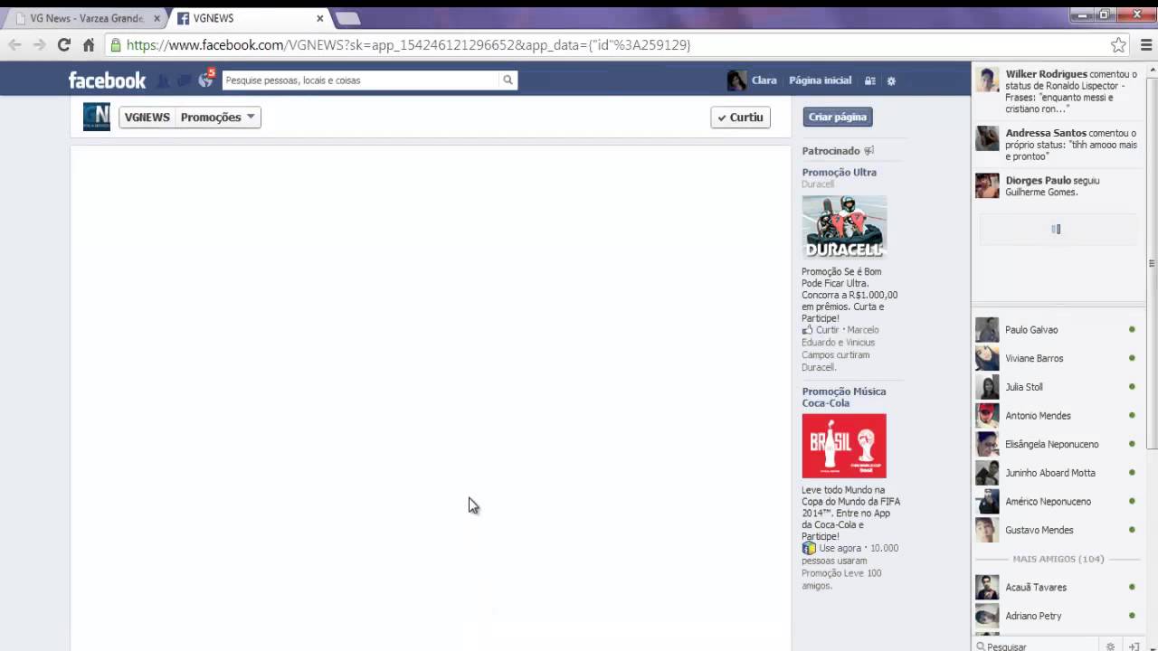Screen dimensions: 1158x651
Task: Open chat with Elisângela Neponuceno
Action: pos(1057,444)
